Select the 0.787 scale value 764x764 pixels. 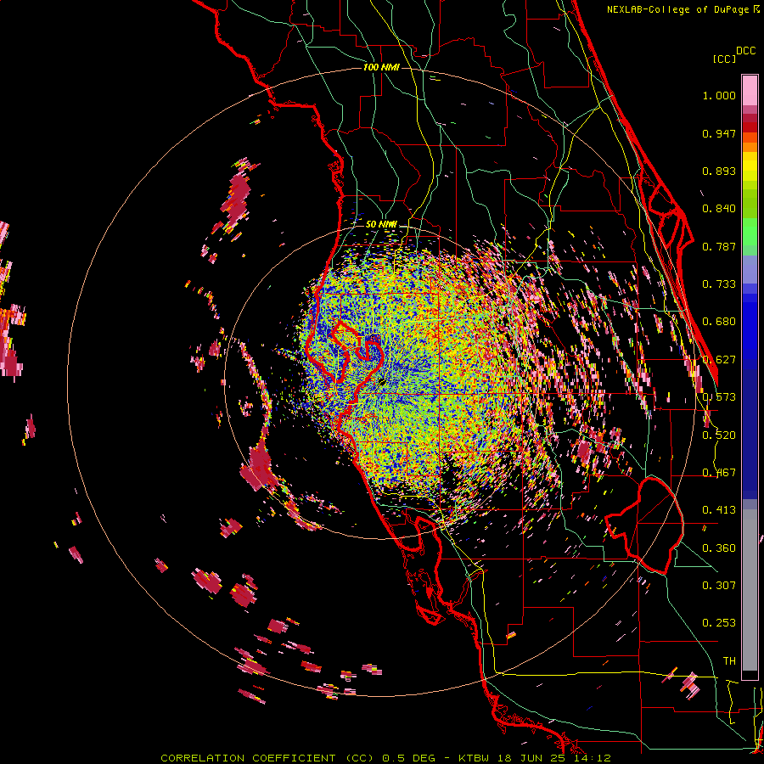719,246
